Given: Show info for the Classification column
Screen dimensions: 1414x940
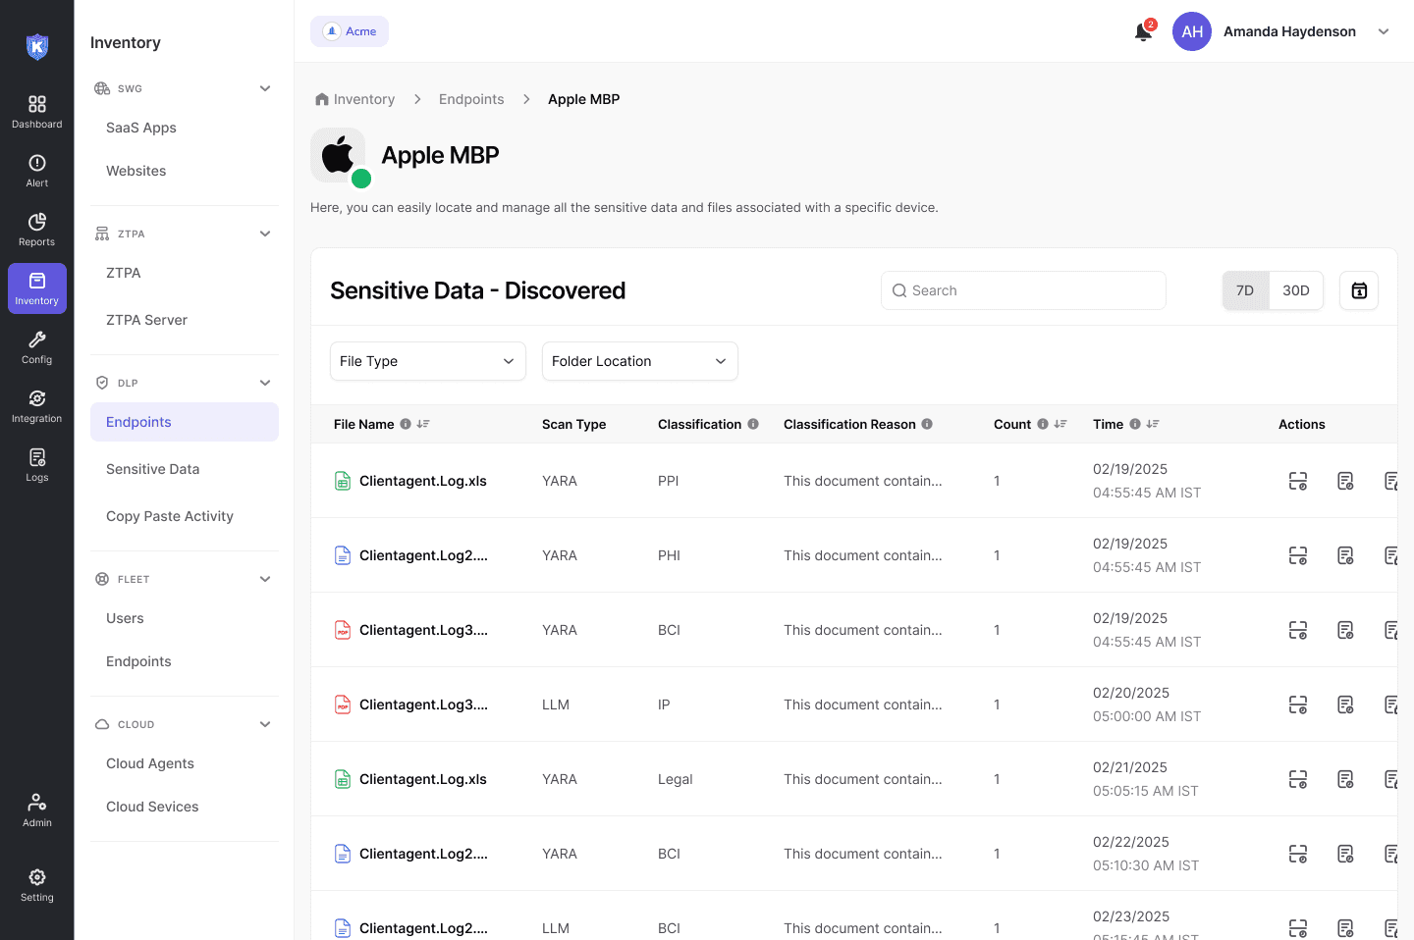Looking at the screenshot, I should click(x=753, y=424).
